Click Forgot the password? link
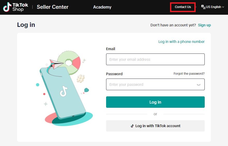The width and height of the screenshot is (228, 146). click(189, 74)
